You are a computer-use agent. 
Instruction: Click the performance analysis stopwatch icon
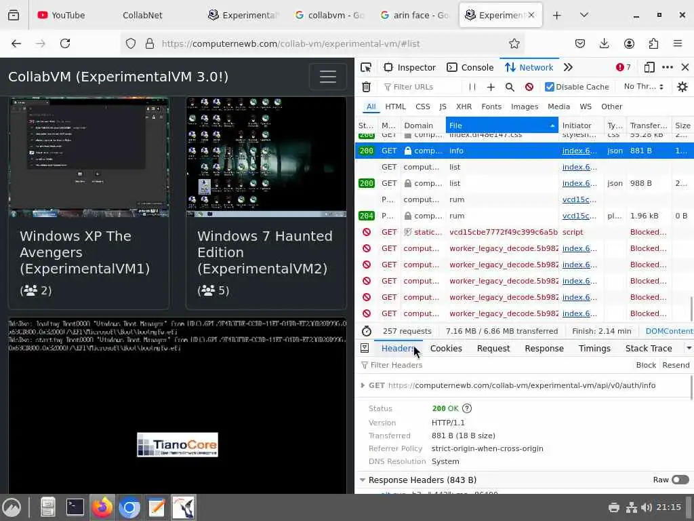pyautogui.click(x=367, y=331)
